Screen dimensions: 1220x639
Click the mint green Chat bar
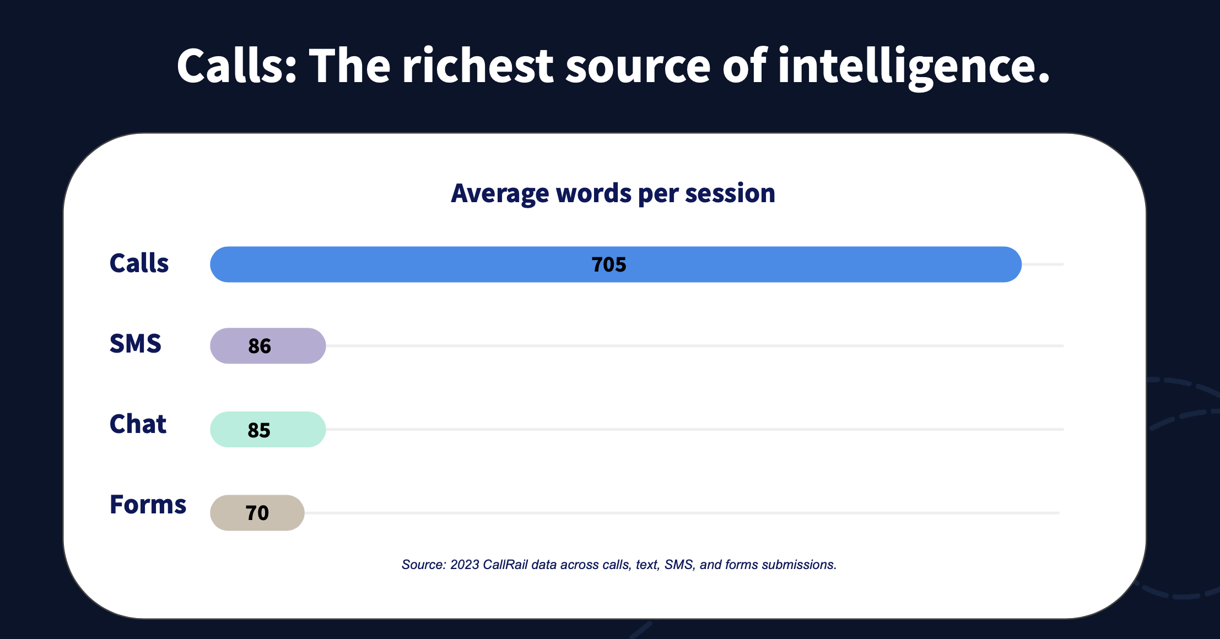[x=268, y=429]
